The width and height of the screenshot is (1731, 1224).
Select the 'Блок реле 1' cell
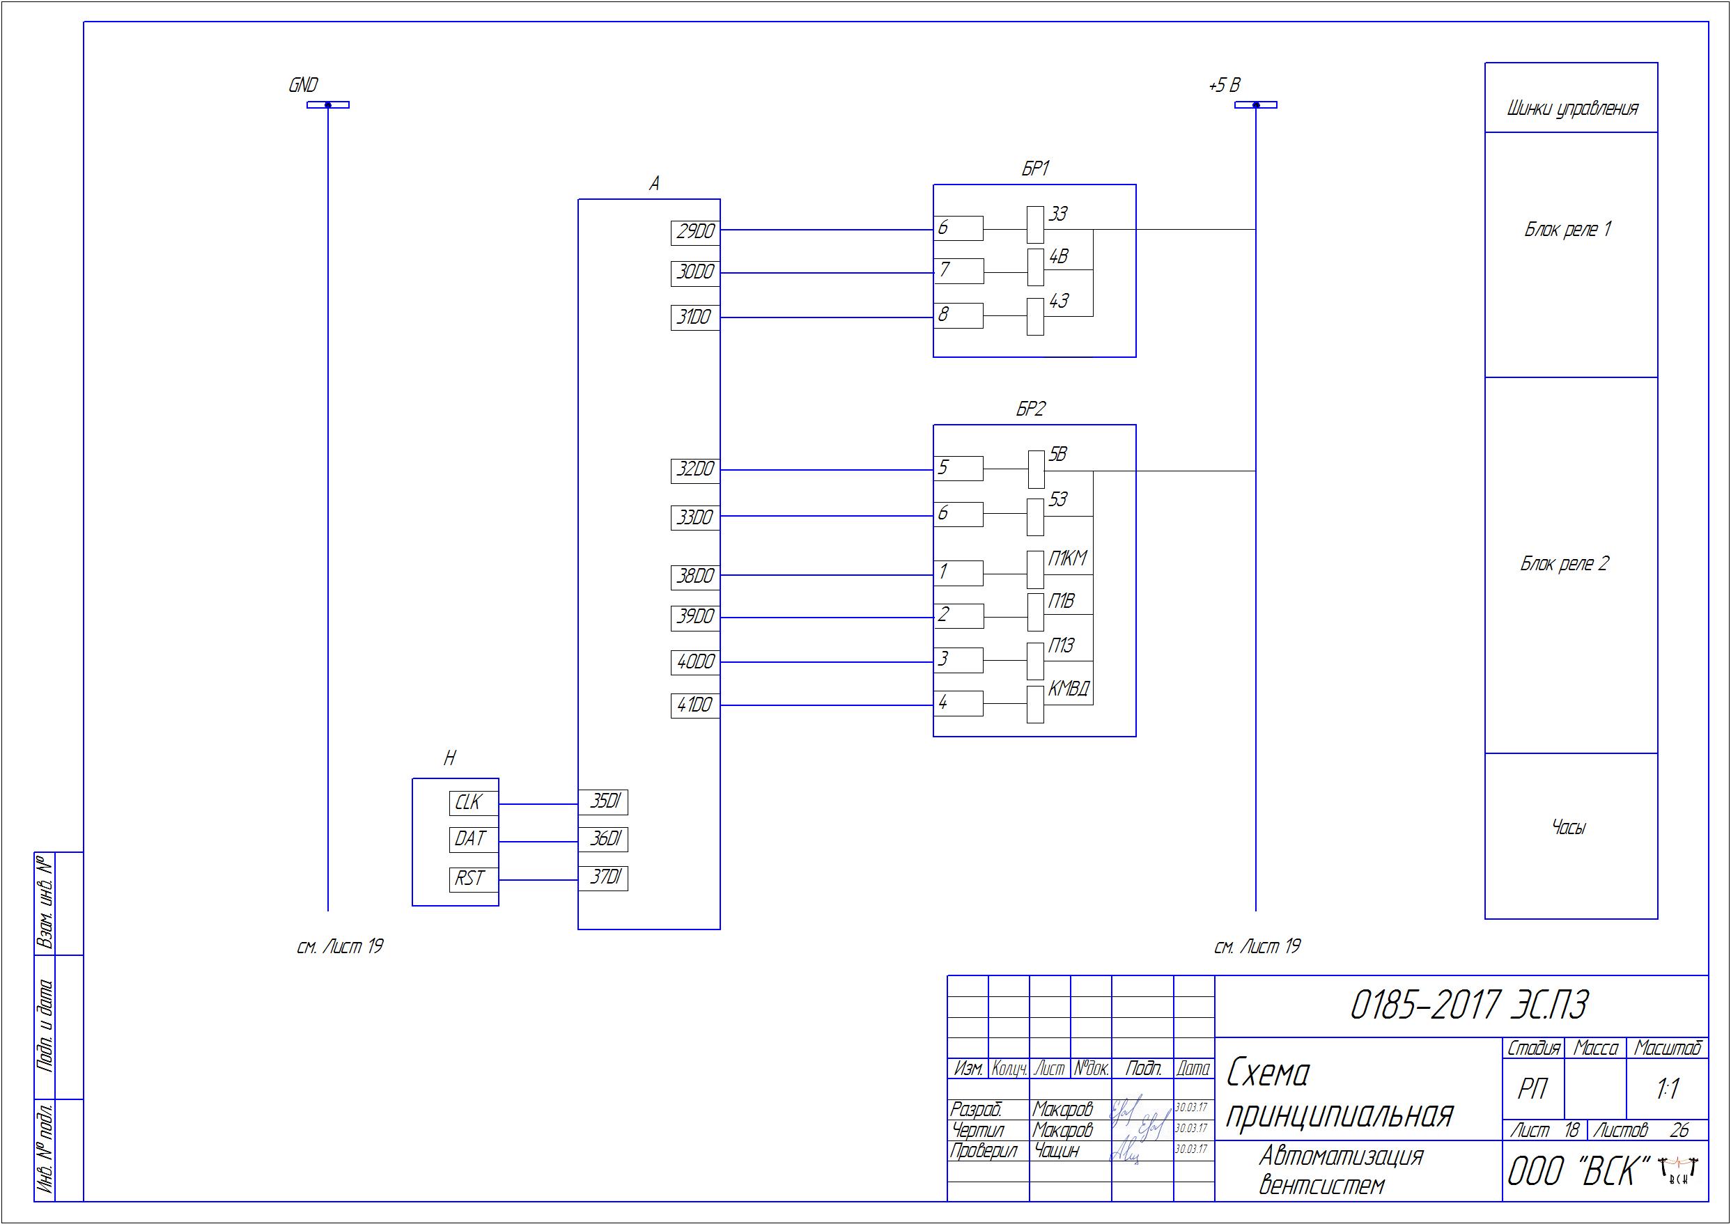click(x=1571, y=255)
